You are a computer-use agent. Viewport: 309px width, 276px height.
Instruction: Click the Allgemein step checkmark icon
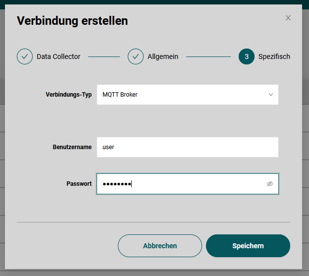(x=136, y=56)
